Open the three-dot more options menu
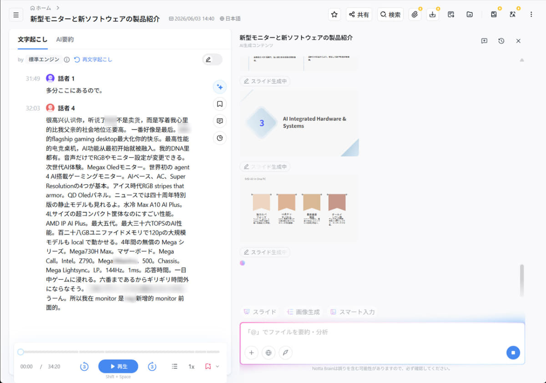This screenshot has width=546, height=383. (x=531, y=15)
